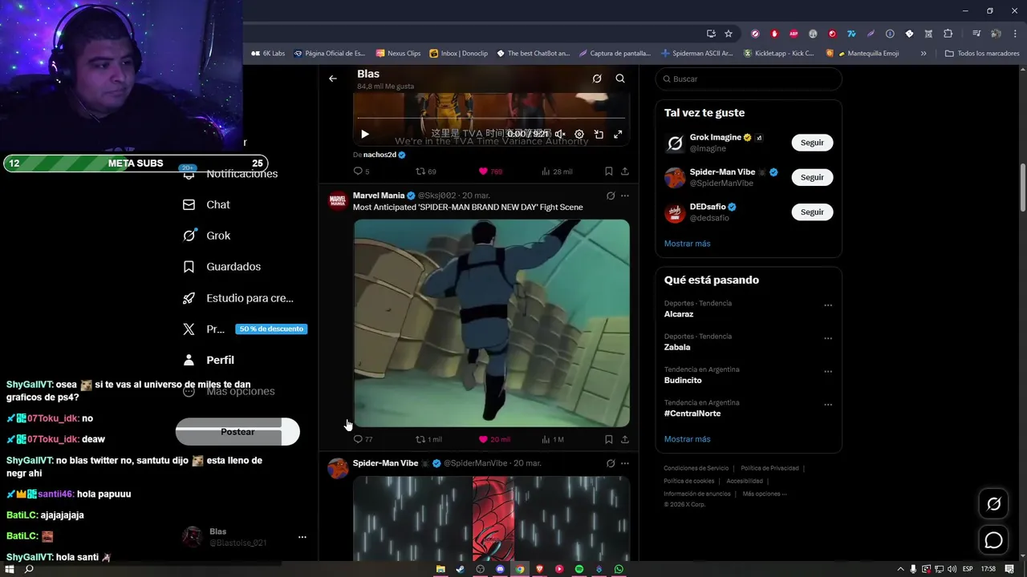Play the TVA video
The image size is (1027, 577).
coord(364,135)
